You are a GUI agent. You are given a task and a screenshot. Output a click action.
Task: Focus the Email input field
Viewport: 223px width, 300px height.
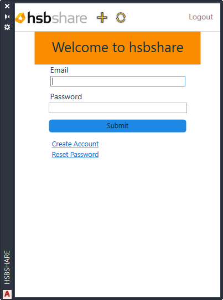(x=118, y=82)
